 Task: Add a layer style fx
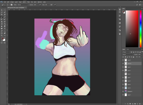click(128, 104)
